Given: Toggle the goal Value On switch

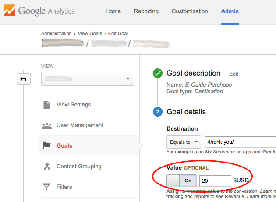Looking at the screenshot, I should pyautogui.click(x=181, y=181).
